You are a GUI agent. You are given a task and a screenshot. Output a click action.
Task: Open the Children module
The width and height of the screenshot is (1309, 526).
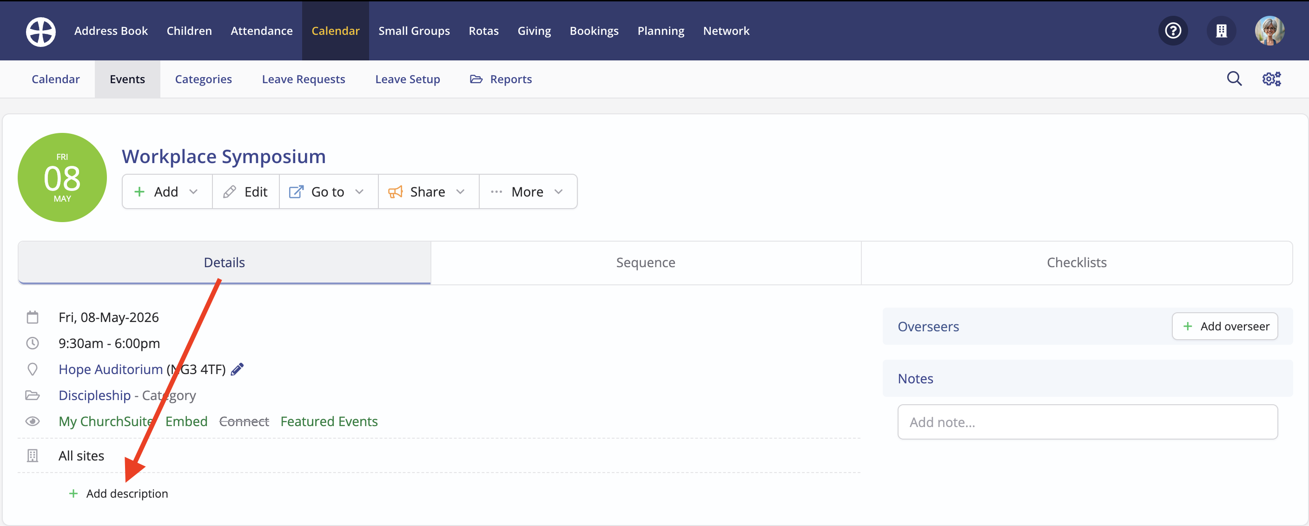coord(189,31)
